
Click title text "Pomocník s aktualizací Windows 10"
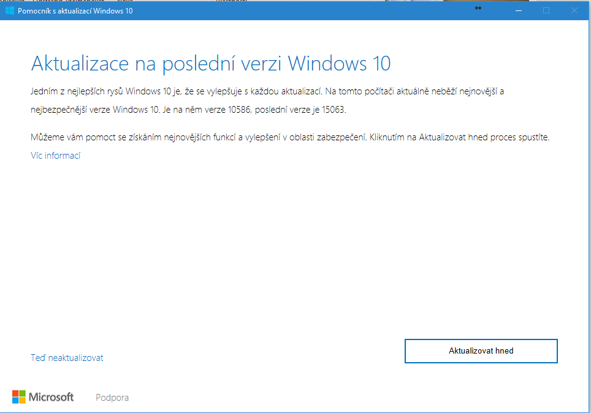pos(75,10)
